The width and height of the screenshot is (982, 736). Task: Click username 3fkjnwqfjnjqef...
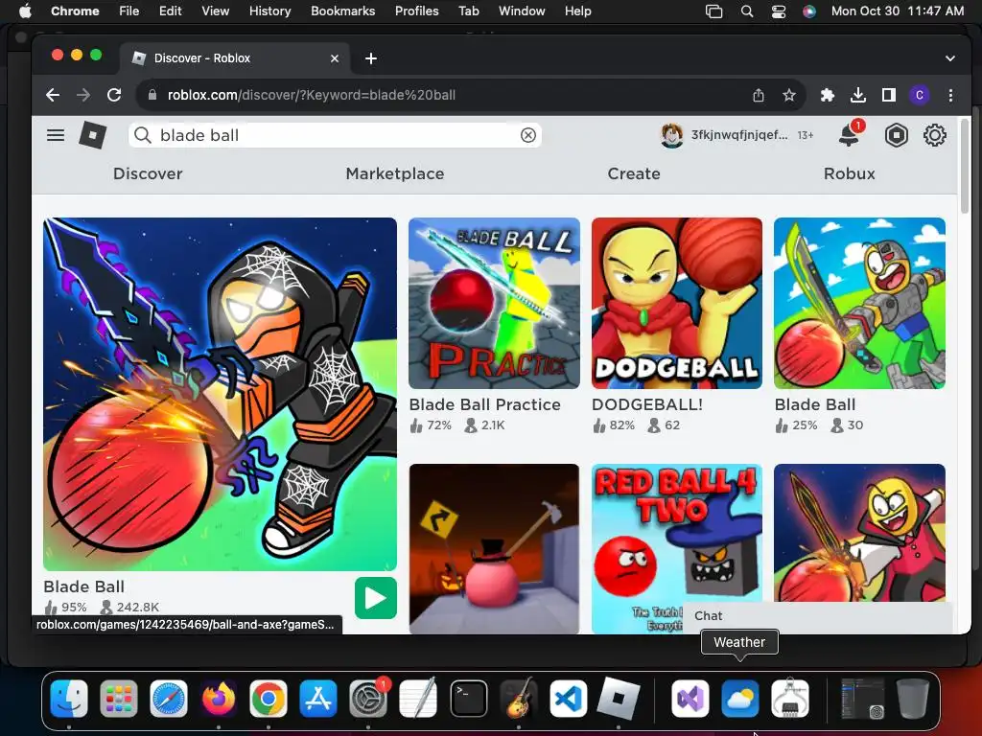click(x=739, y=135)
